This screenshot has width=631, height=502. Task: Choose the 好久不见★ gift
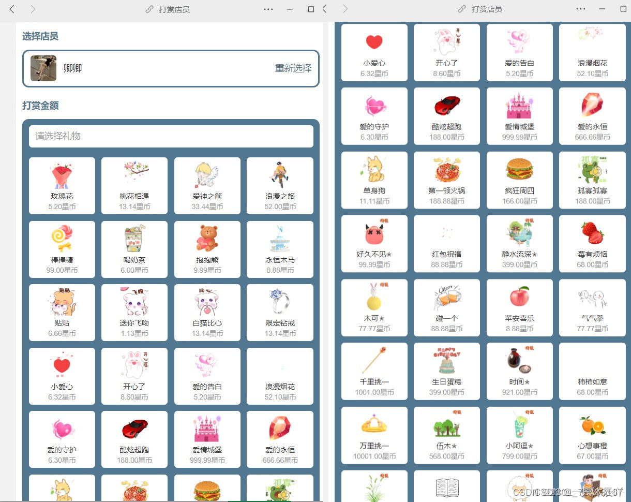pyautogui.click(x=374, y=244)
